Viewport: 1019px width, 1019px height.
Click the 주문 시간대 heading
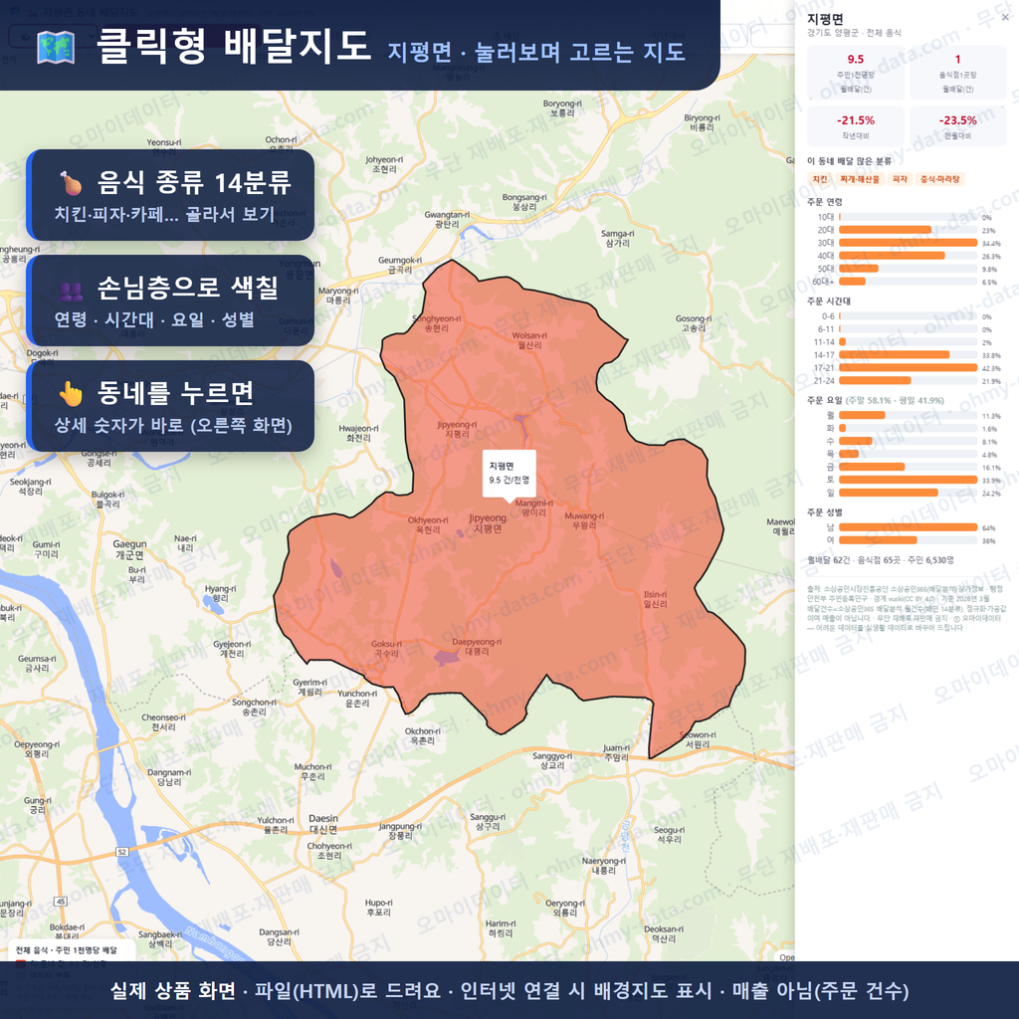click(x=829, y=301)
